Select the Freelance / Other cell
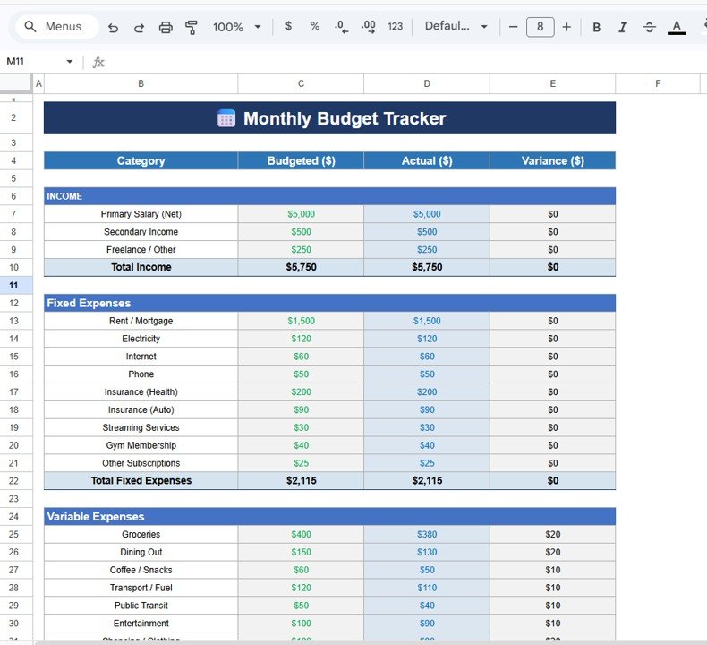This screenshot has width=707, height=645. click(x=141, y=250)
